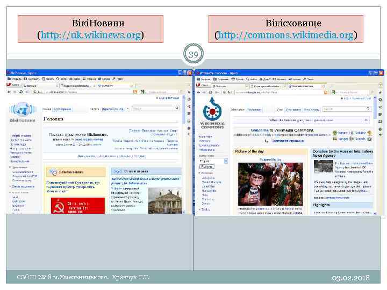Open Opera menu button in Wikimedia Commons window

[x=203, y=85]
